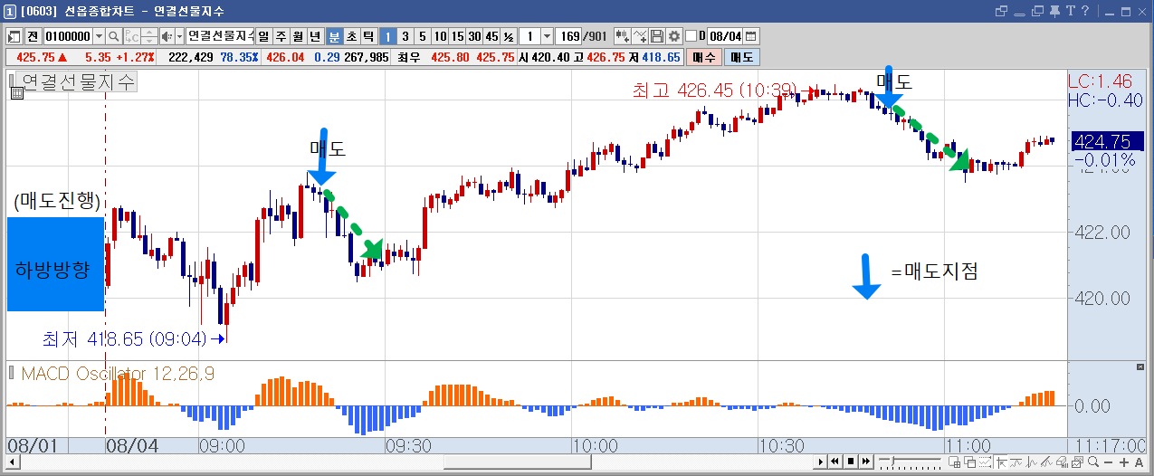Click the A text icon bottom right

(1139, 462)
